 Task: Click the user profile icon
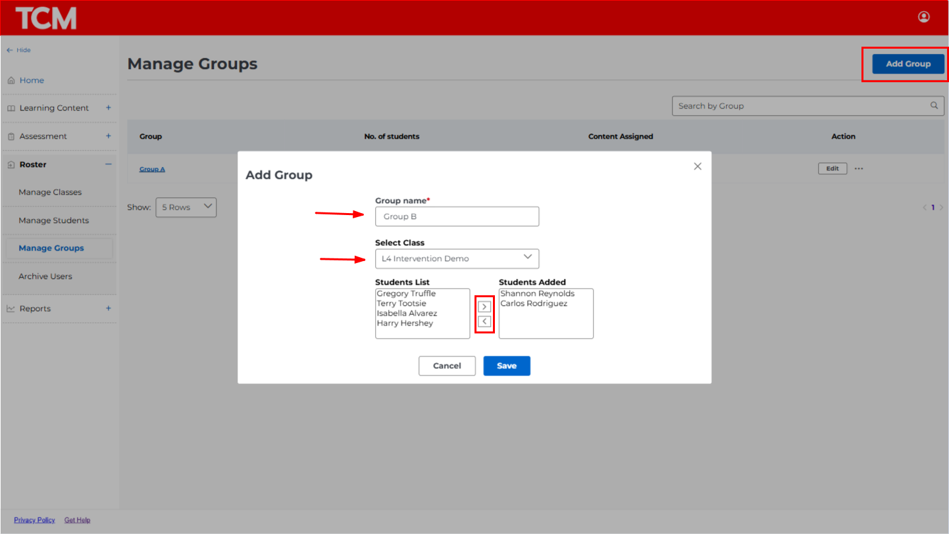[x=923, y=17]
